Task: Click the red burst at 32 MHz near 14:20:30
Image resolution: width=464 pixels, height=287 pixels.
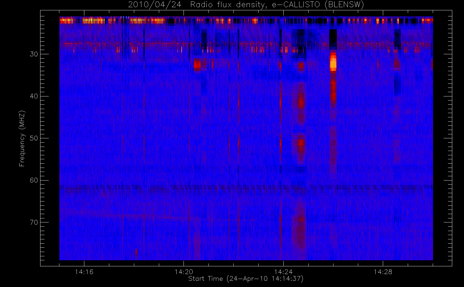Action: (x=197, y=64)
